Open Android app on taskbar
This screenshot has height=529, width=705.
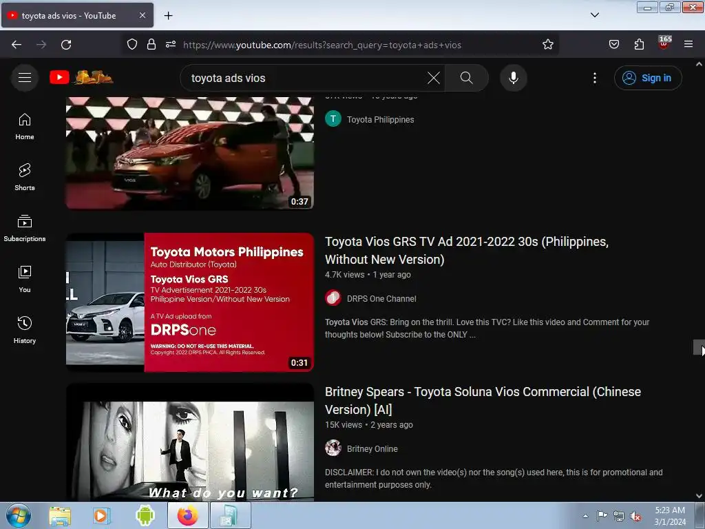click(145, 516)
